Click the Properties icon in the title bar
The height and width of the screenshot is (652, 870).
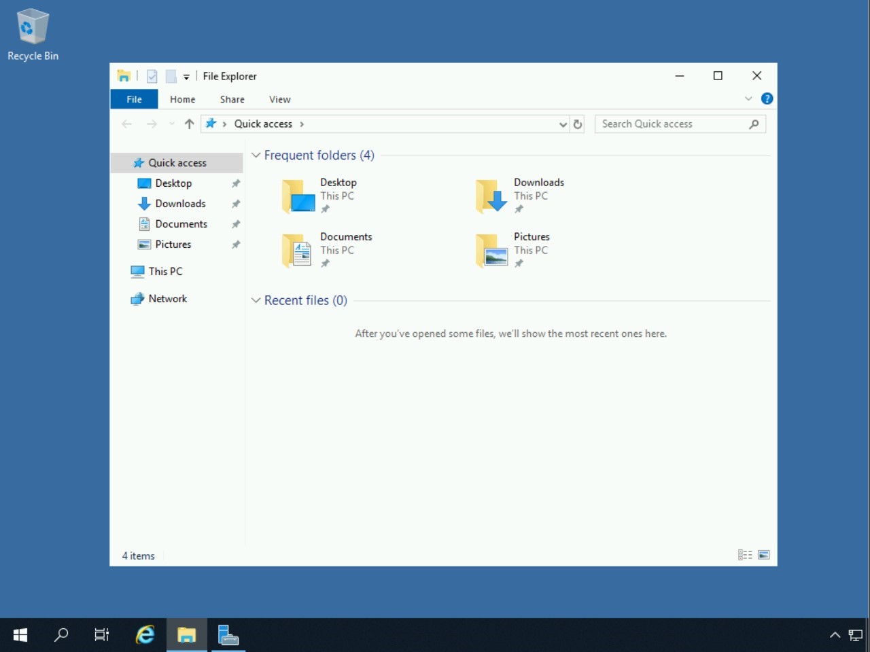[x=152, y=76]
